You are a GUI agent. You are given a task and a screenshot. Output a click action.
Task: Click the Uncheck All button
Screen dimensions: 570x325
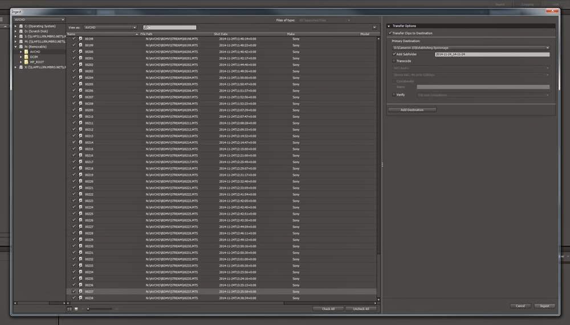[x=361, y=309]
